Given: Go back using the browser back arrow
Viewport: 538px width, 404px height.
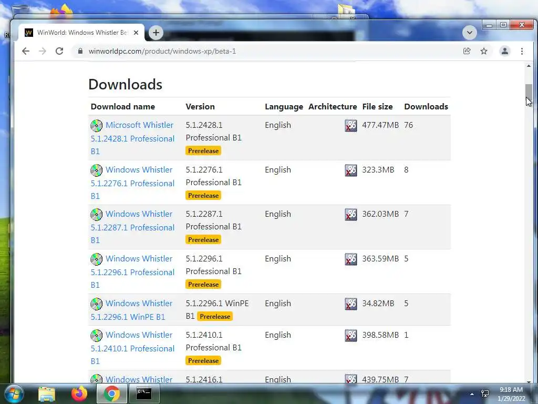Looking at the screenshot, I should coord(26,51).
